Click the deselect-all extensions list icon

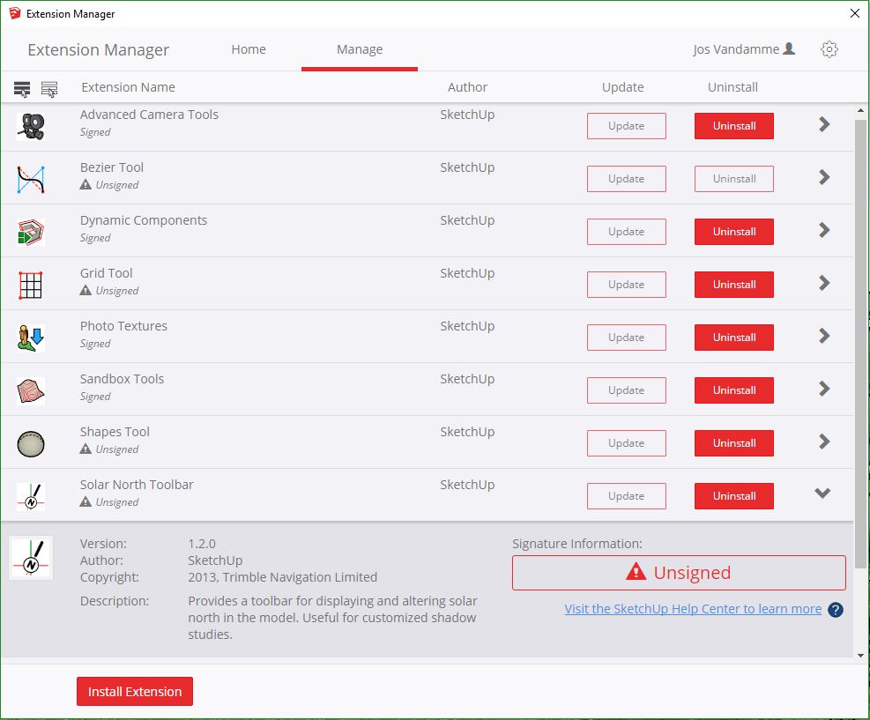point(49,89)
